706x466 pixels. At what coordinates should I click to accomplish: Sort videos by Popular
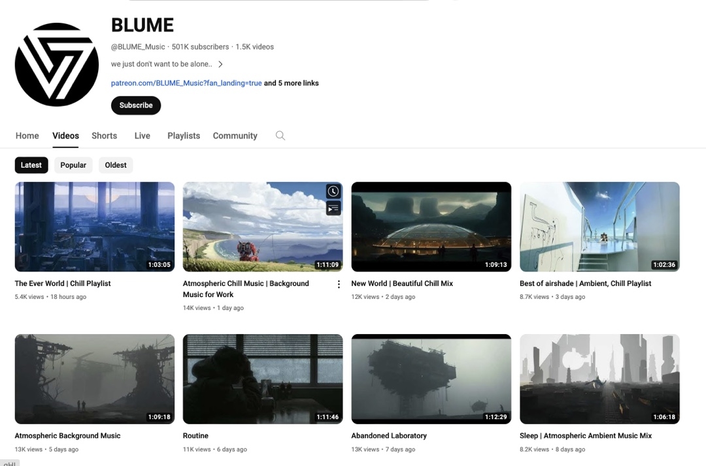click(73, 165)
